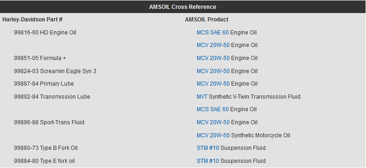Follow STM #10 link for Type B Fork Oil
366x168 pixels.
click(x=208, y=148)
